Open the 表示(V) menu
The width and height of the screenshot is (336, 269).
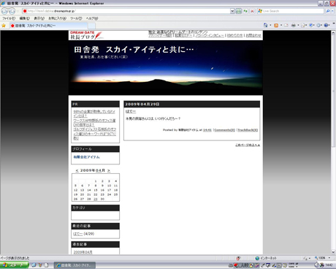click(39, 18)
